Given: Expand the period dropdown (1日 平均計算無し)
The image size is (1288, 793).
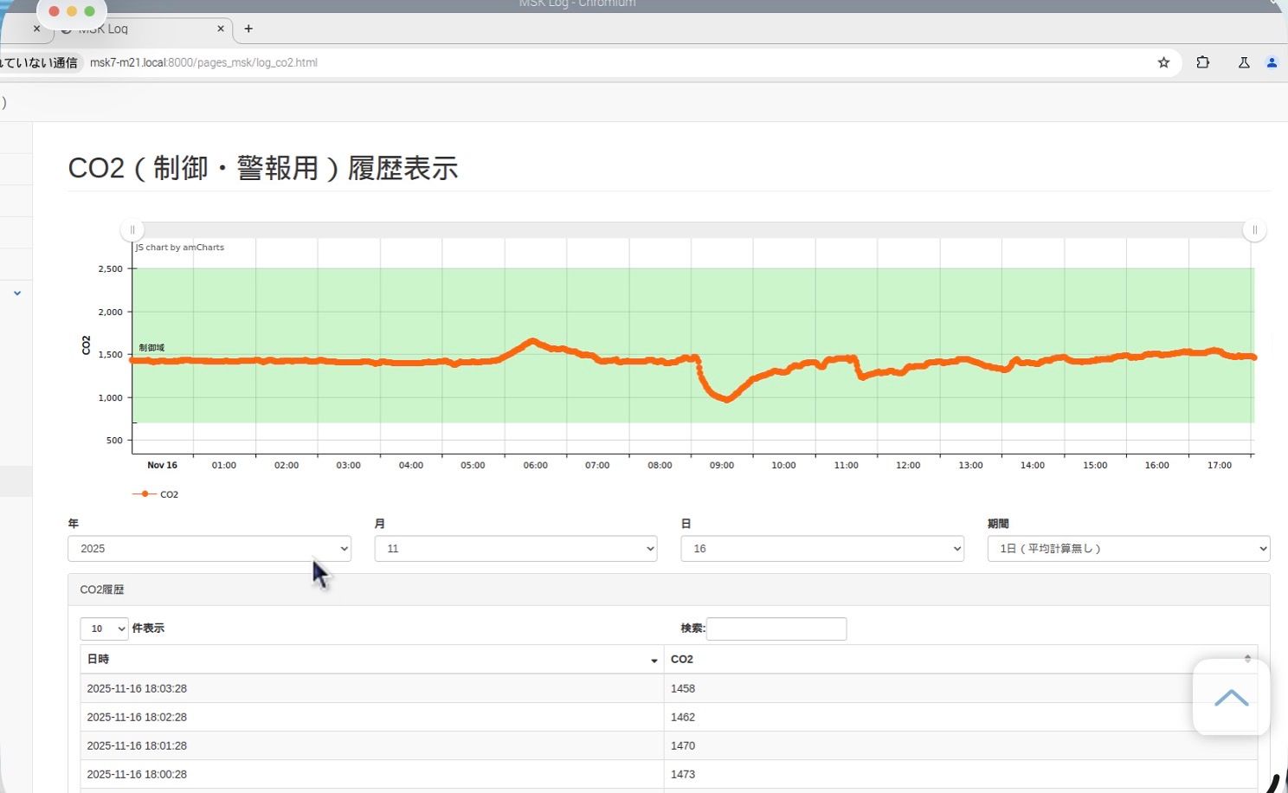Looking at the screenshot, I should tap(1128, 549).
